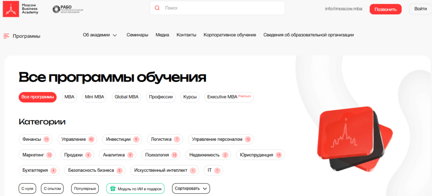Screen dimensions: 432x196
Task: Select the Юриспруденция category chip
Action: [260, 155]
